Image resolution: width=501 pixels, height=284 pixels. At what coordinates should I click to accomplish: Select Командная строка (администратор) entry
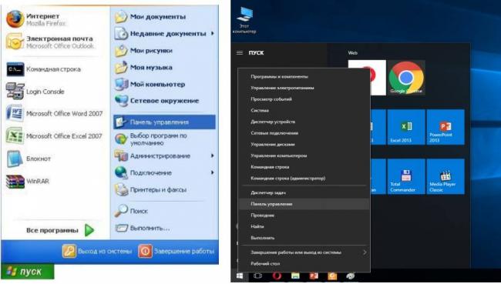[x=304, y=179]
